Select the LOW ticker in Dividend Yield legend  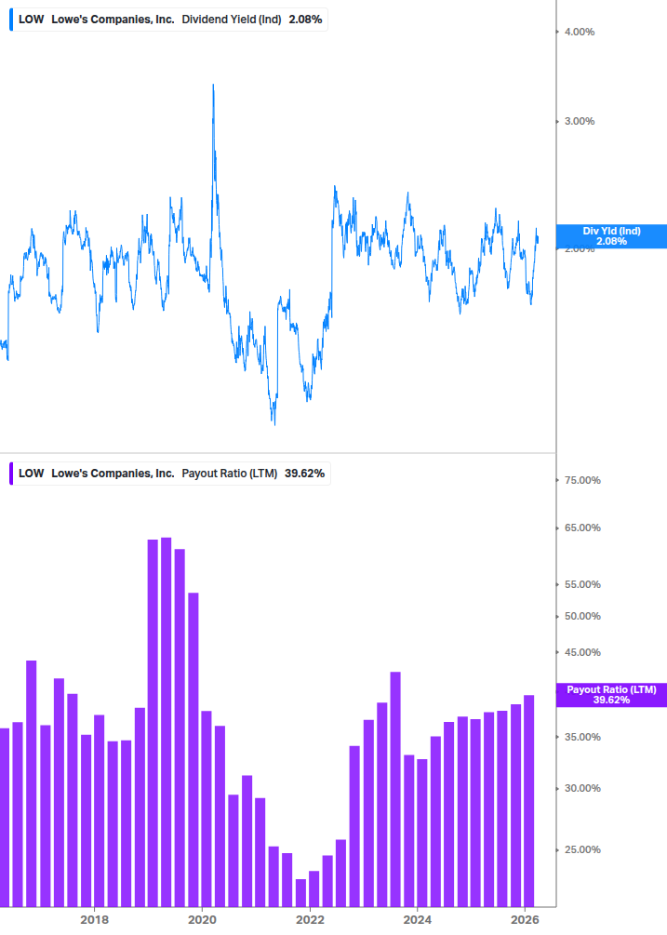coord(31,20)
